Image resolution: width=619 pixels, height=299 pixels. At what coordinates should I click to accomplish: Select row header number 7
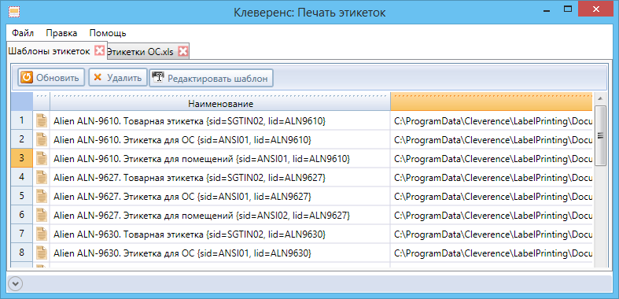[x=22, y=234]
